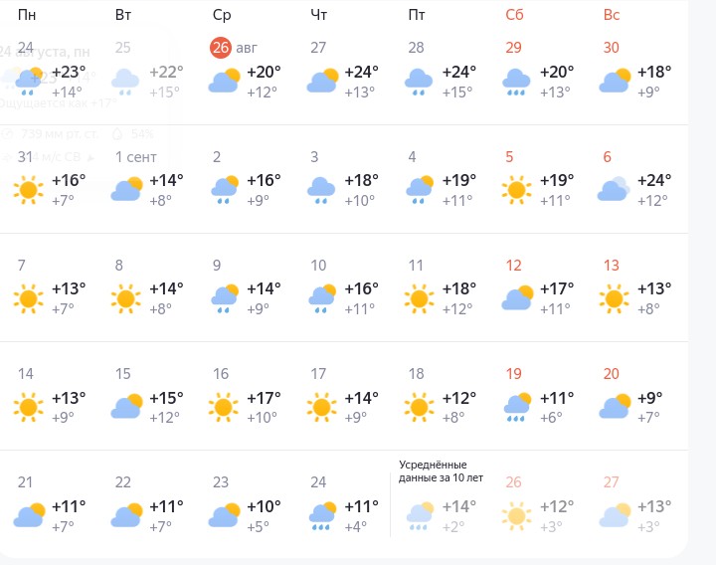This screenshot has width=716, height=565.
Task: Click the partly sunny icon for August 30
Action: tap(615, 80)
